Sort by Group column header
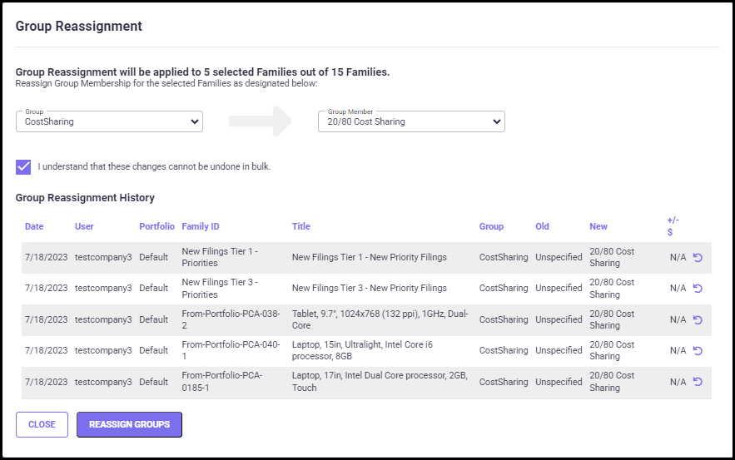Viewport: 735px width, 460px height. pos(491,226)
